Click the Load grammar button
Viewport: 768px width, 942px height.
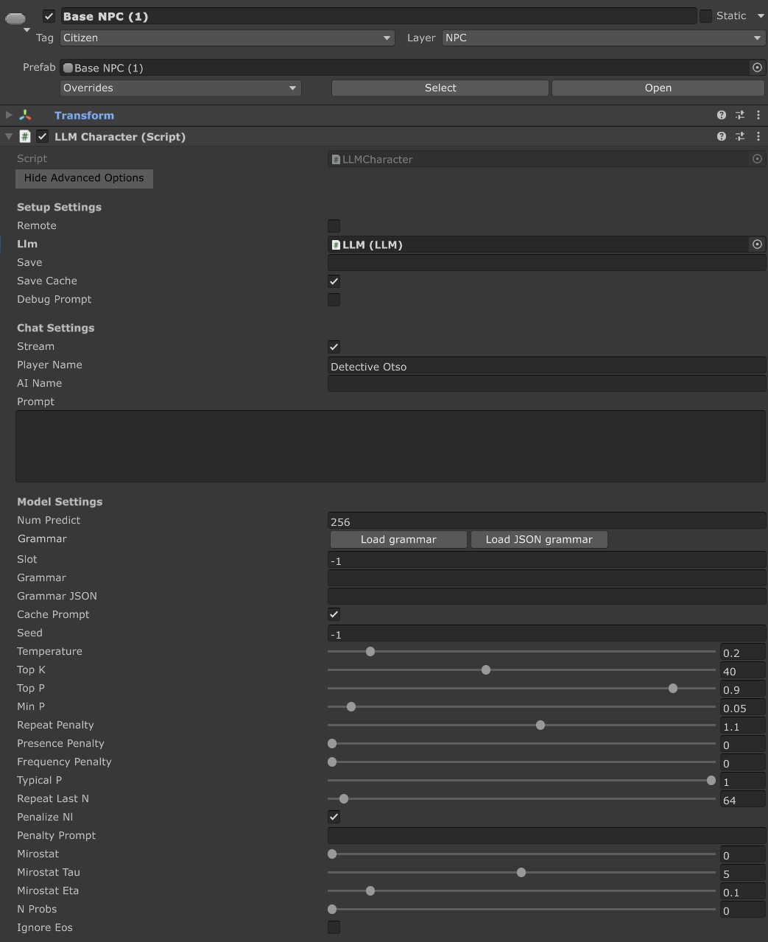(398, 539)
